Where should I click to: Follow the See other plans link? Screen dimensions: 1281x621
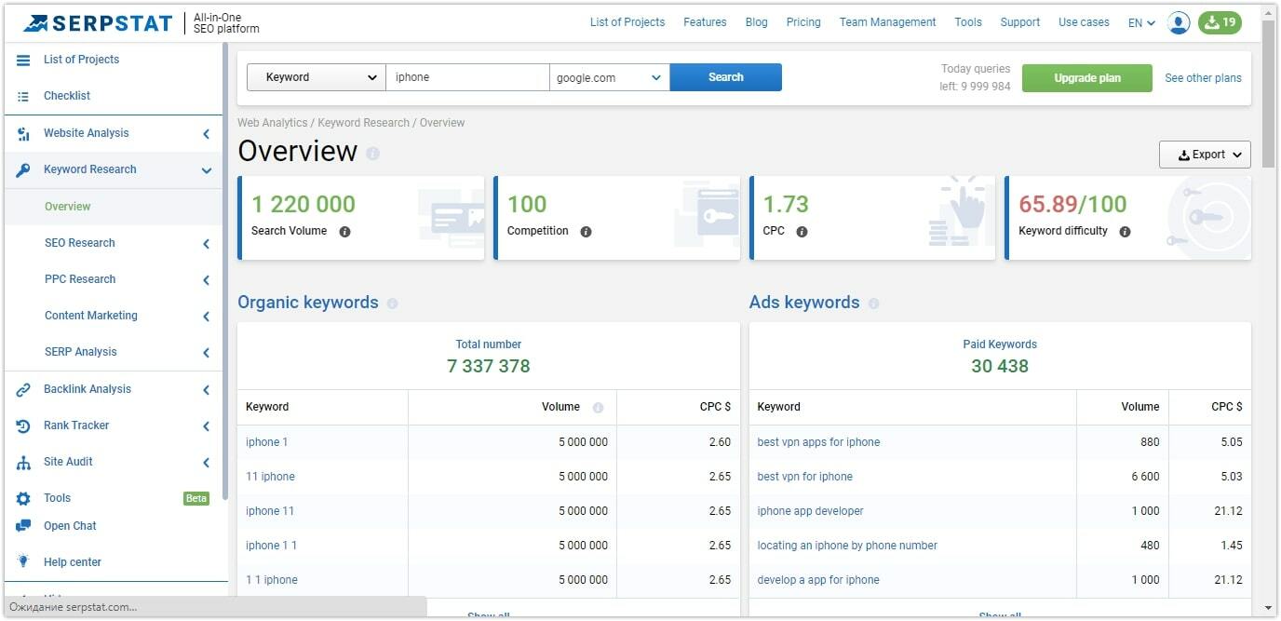1203,78
